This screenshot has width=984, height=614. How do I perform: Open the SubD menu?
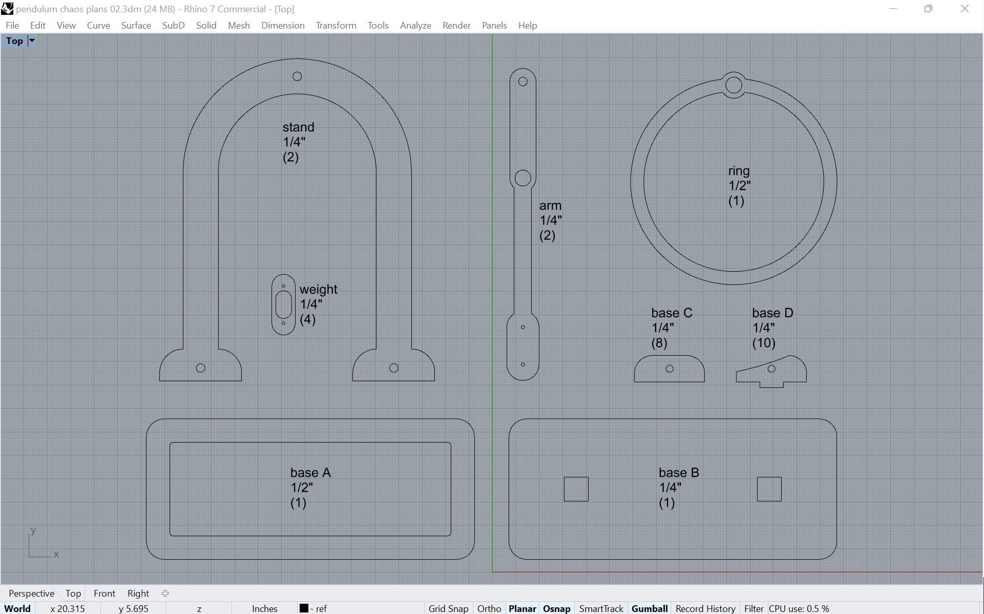point(173,26)
